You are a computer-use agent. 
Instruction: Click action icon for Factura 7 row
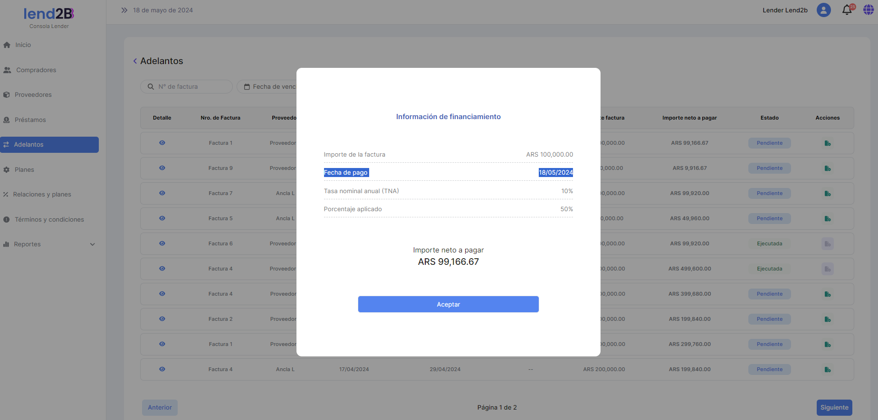tap(827, 194)
